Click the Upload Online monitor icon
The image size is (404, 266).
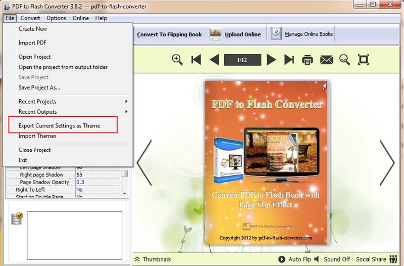tap(216, 34)
